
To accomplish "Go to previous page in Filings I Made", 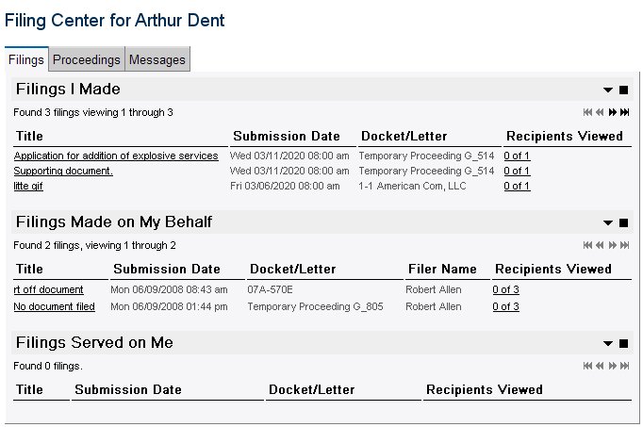I will [600, 112].
